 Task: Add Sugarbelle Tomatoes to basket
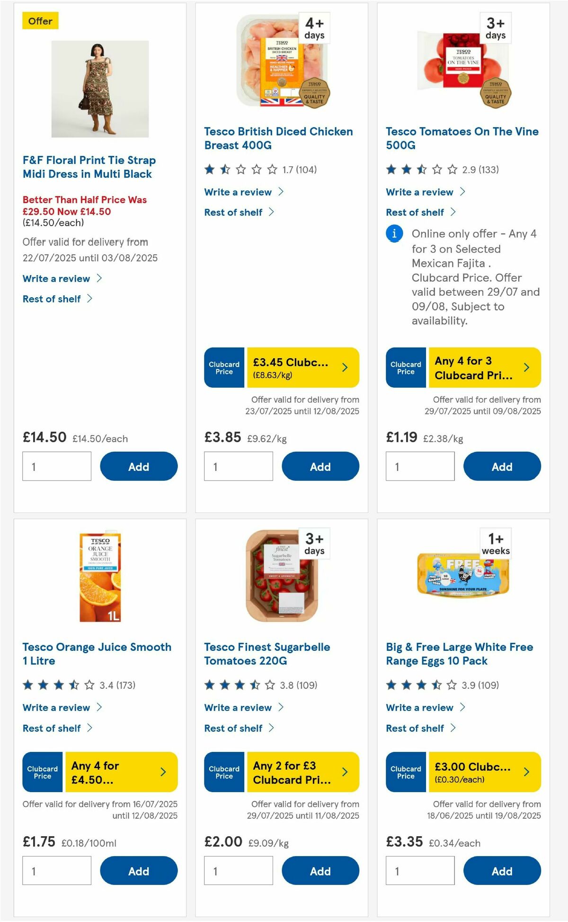(x=320, y=870)
